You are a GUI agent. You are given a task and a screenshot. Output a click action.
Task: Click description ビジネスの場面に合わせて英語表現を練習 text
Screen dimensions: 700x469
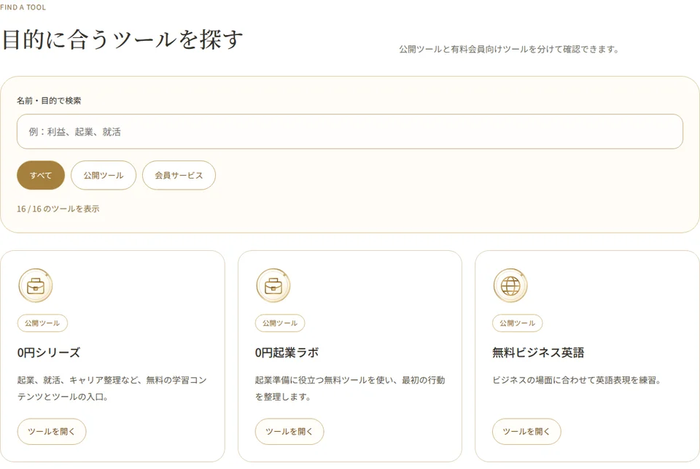pos(576,380)
